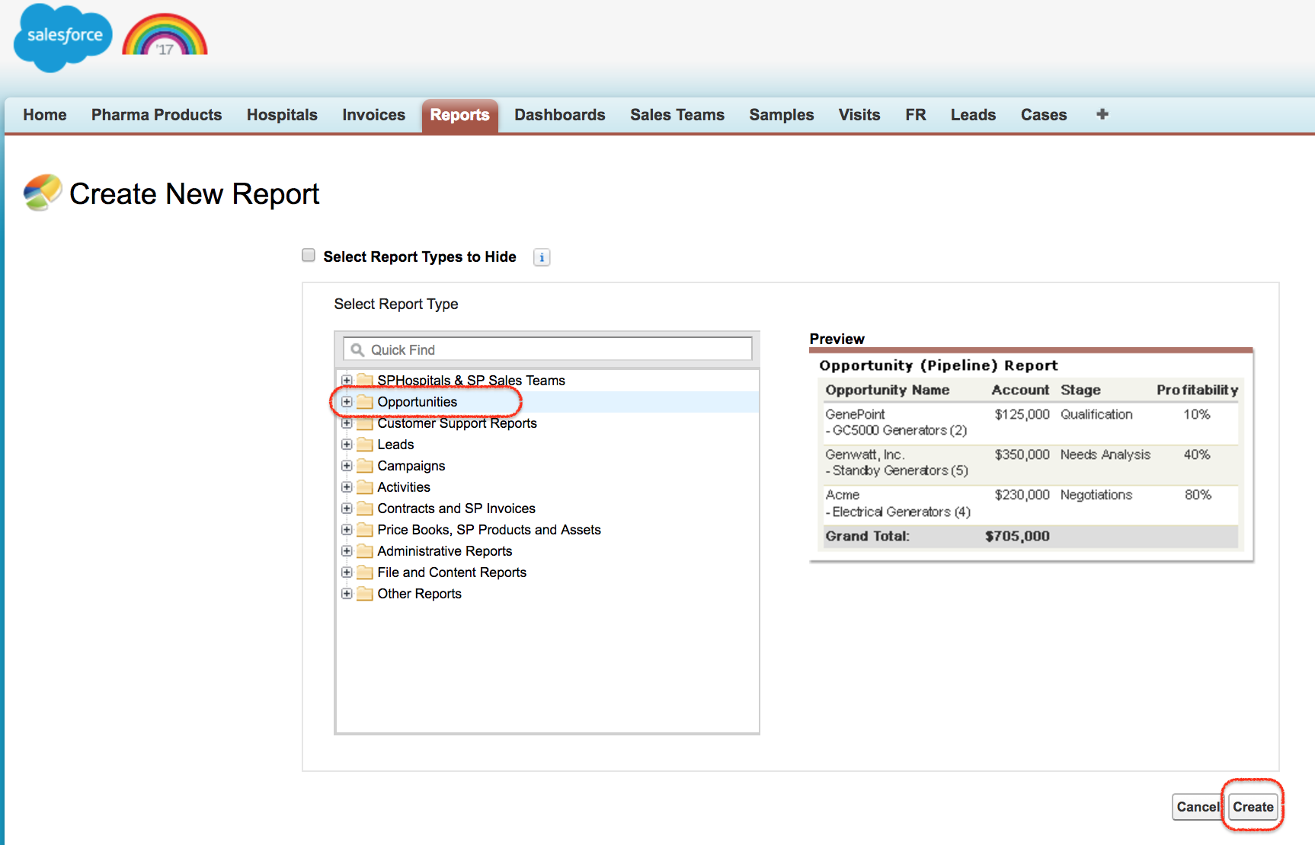The width and height of the screenshot is (1315, 845).
Task: Tick the Select Report Types to Hide checkbox
Action: pyautogui.click(x=309, y=255)
